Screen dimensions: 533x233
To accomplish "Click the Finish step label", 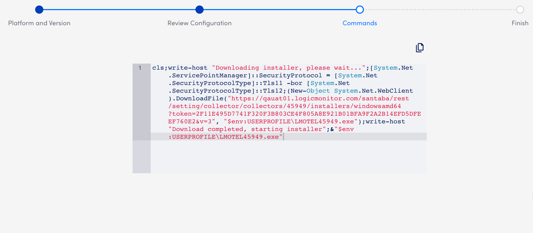I will pos(520,23).
